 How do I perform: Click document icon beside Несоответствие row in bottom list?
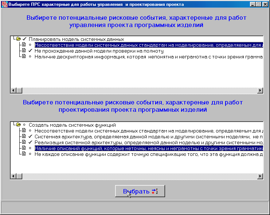(24, 130)
